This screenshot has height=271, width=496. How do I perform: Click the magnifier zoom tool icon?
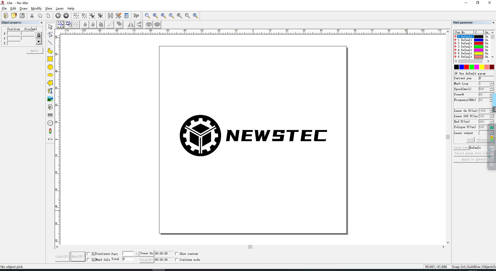pyautogui.click(x=147, y=16)
